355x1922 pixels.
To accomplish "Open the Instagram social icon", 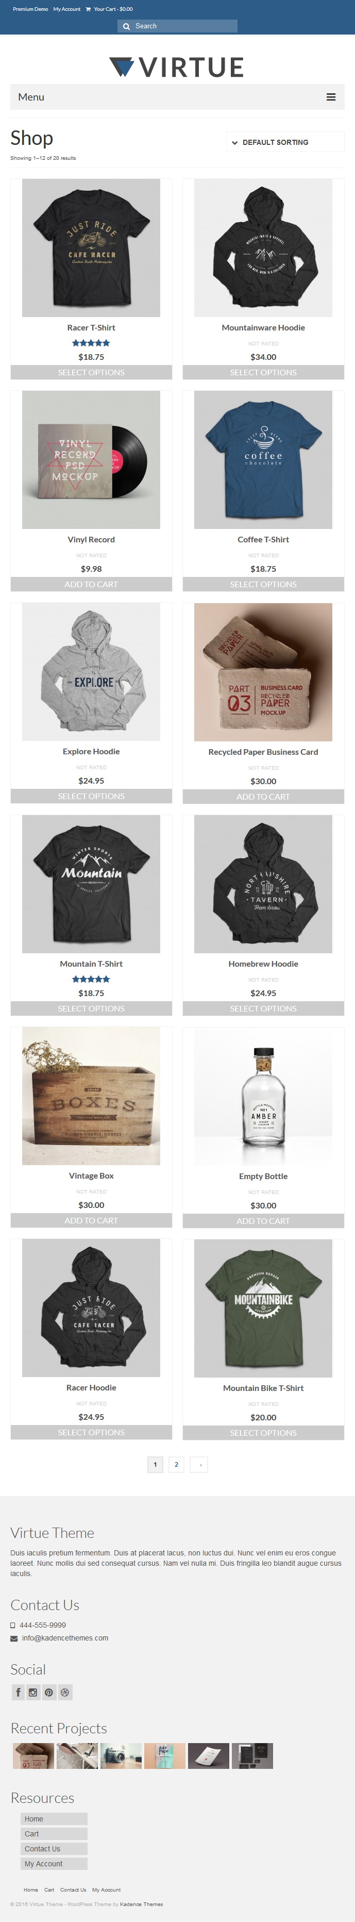I will click(x=33, y=1692).
